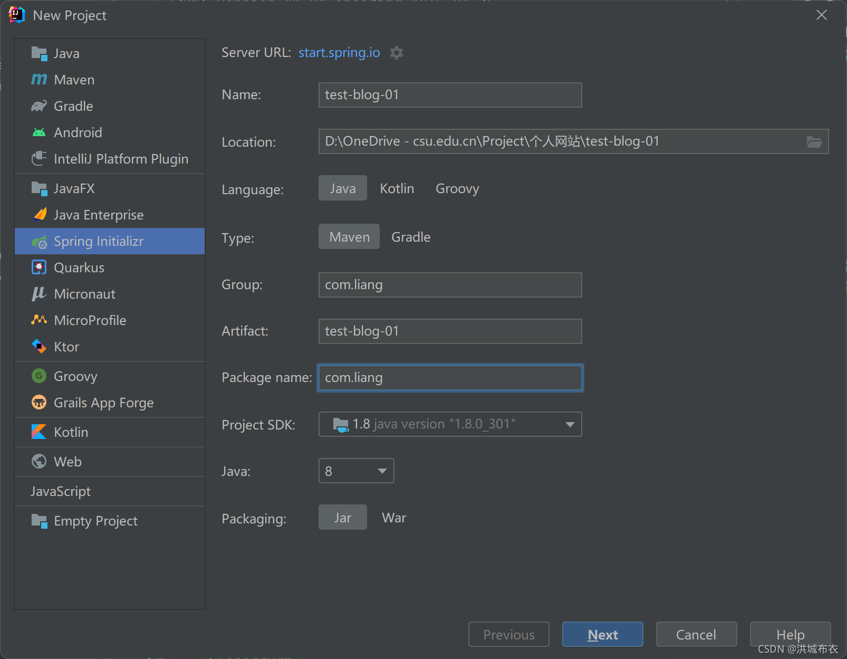This screenshot has width=847, height=659.
Task: Click the Previous button
Action: coord(508,634)
